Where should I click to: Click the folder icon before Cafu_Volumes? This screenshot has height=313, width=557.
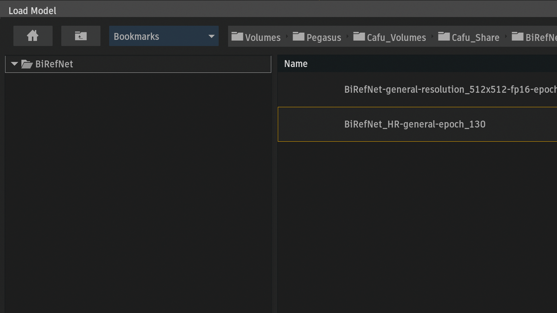pyautogui.click(x=359, y=37)
